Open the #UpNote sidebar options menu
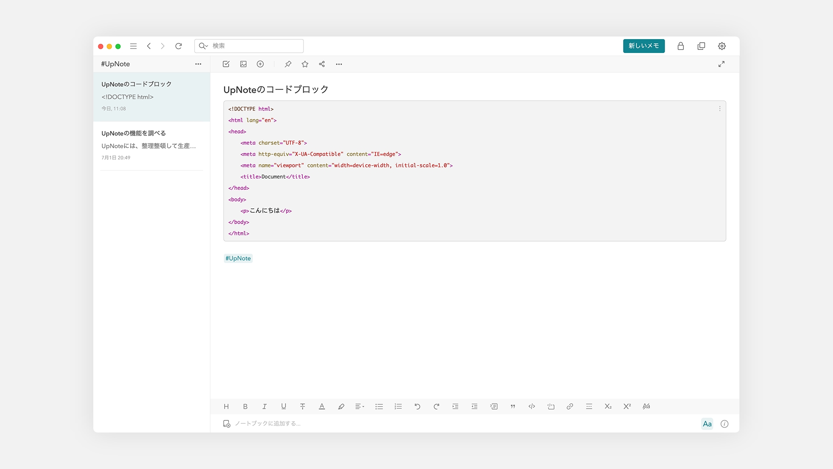 [198, 64]
